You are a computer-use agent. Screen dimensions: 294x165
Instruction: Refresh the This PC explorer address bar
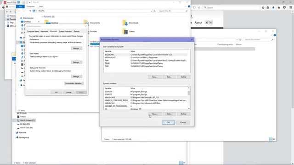(154, 11)
